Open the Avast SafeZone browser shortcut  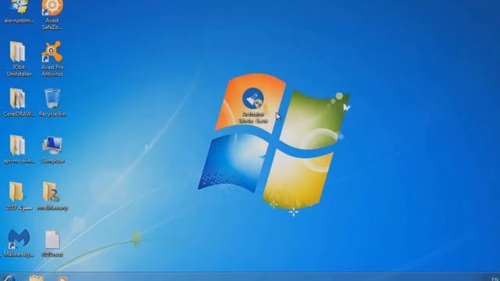point(52,8)
